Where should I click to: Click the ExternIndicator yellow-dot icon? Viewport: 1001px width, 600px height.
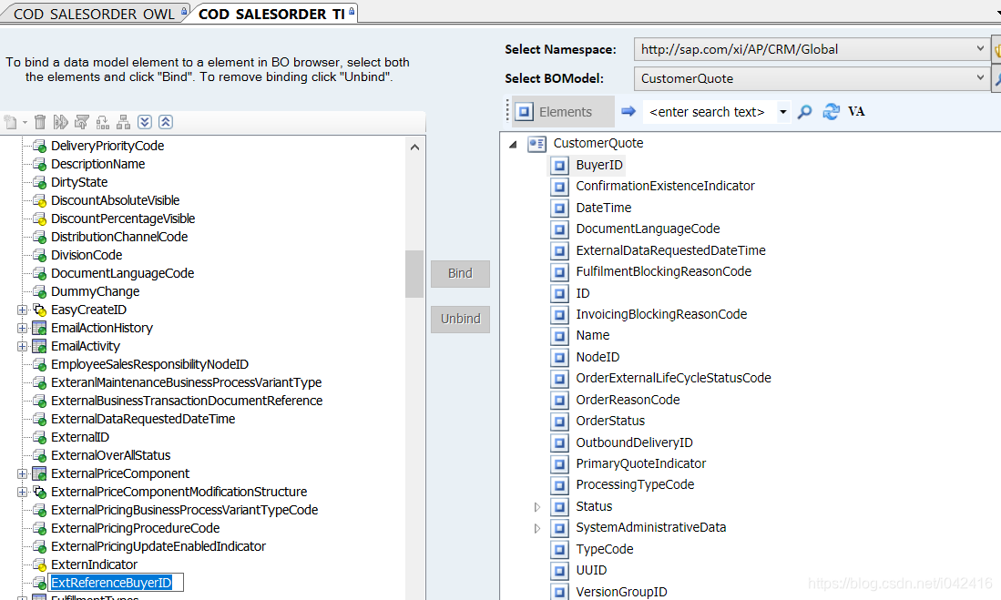(39, 564)
